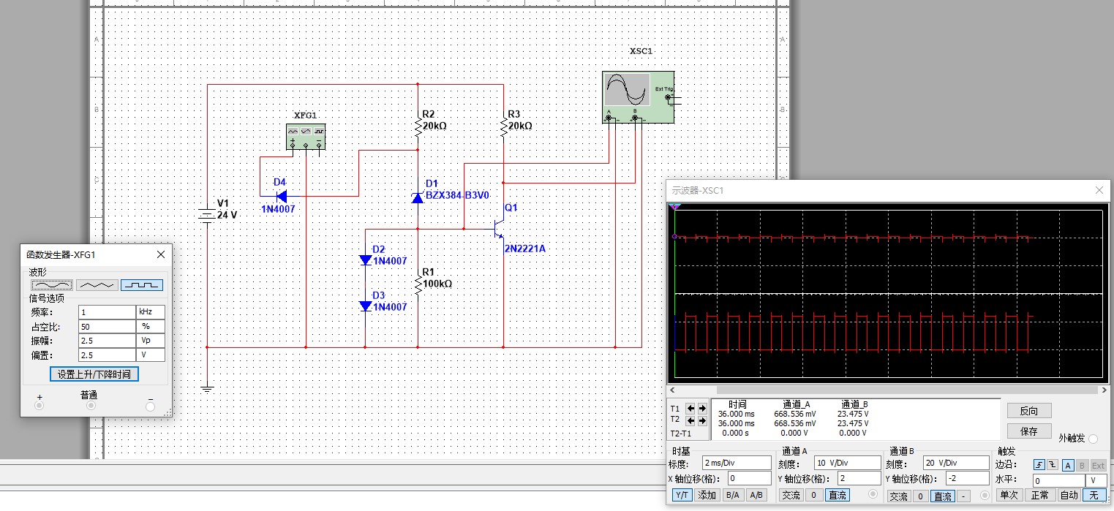Select 无 (None) trigger mode
Screen dimensions: 1114x511
(x=1094, y=495)
